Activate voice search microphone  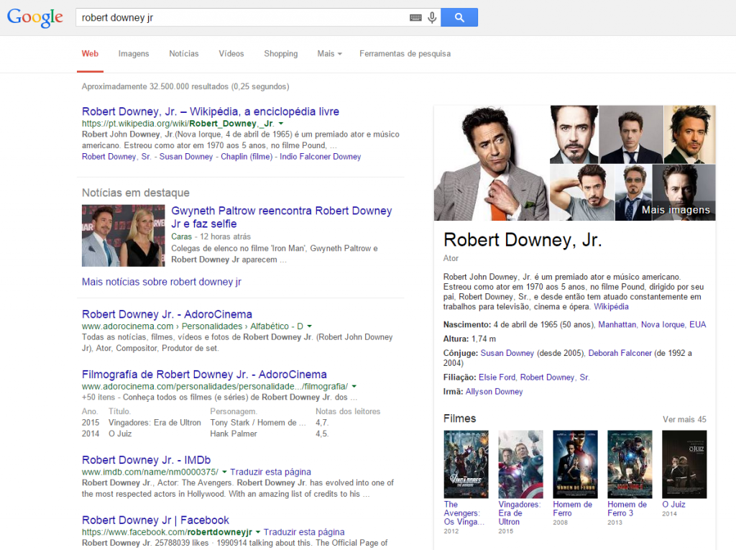coord(432,18)
